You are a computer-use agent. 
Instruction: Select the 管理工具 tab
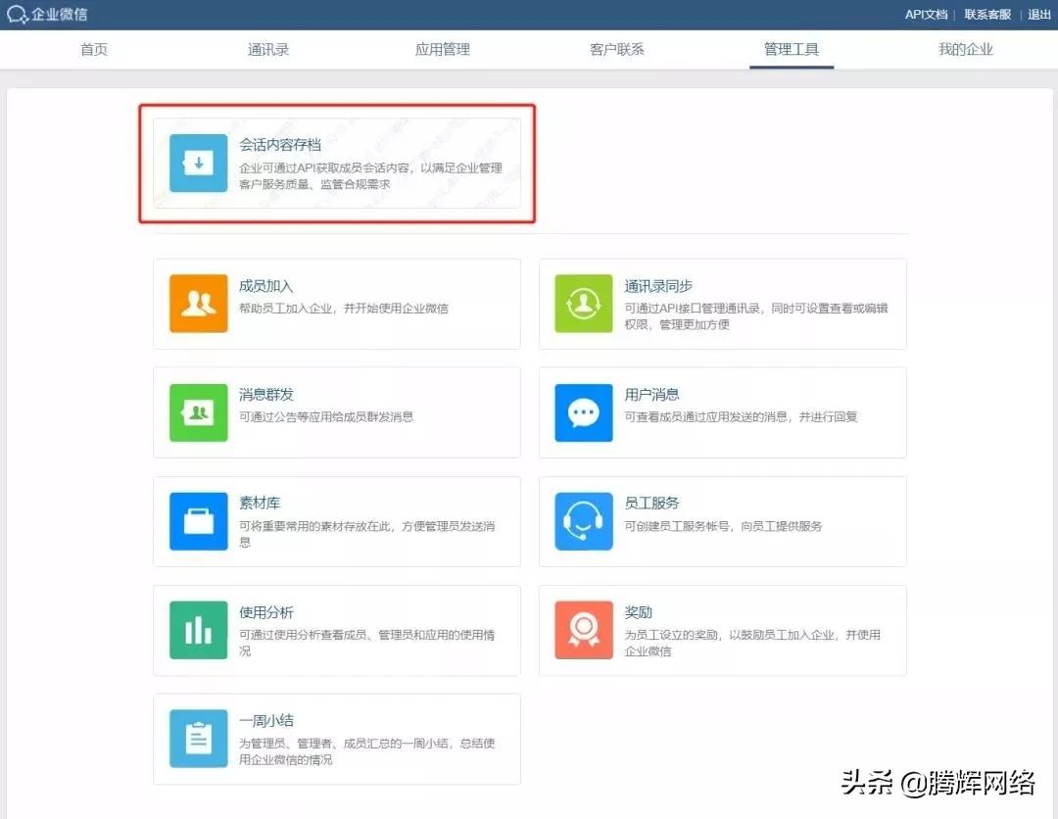pos(792,48)
